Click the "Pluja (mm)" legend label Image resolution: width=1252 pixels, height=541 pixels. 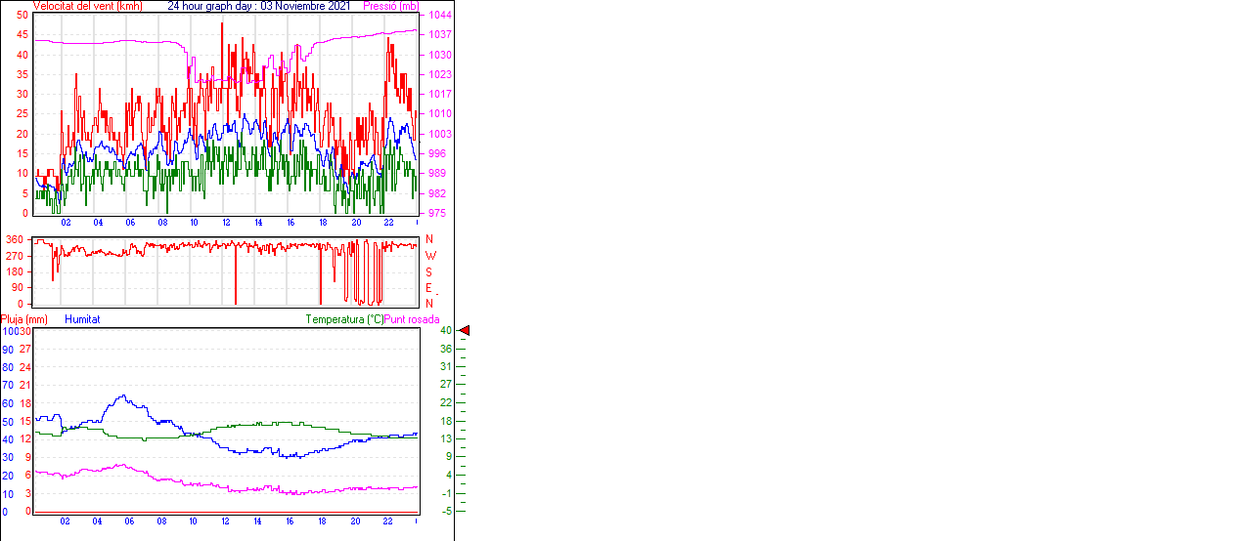pyautogui.click(x=24, y=319)
